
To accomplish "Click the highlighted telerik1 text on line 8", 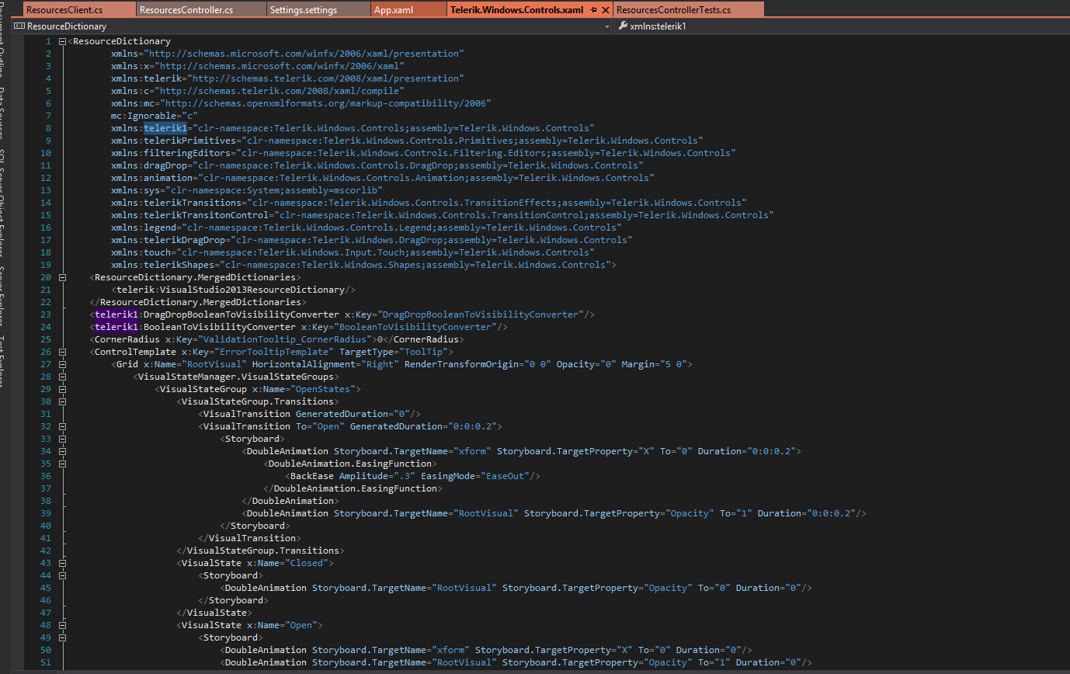I will (x=165, y=128).
